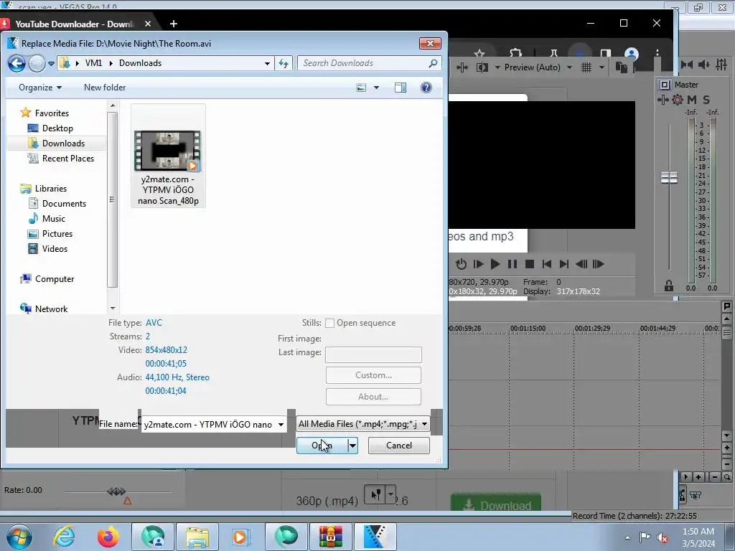
Task: Click the timeline marker flag button
Action: (727, 306)
